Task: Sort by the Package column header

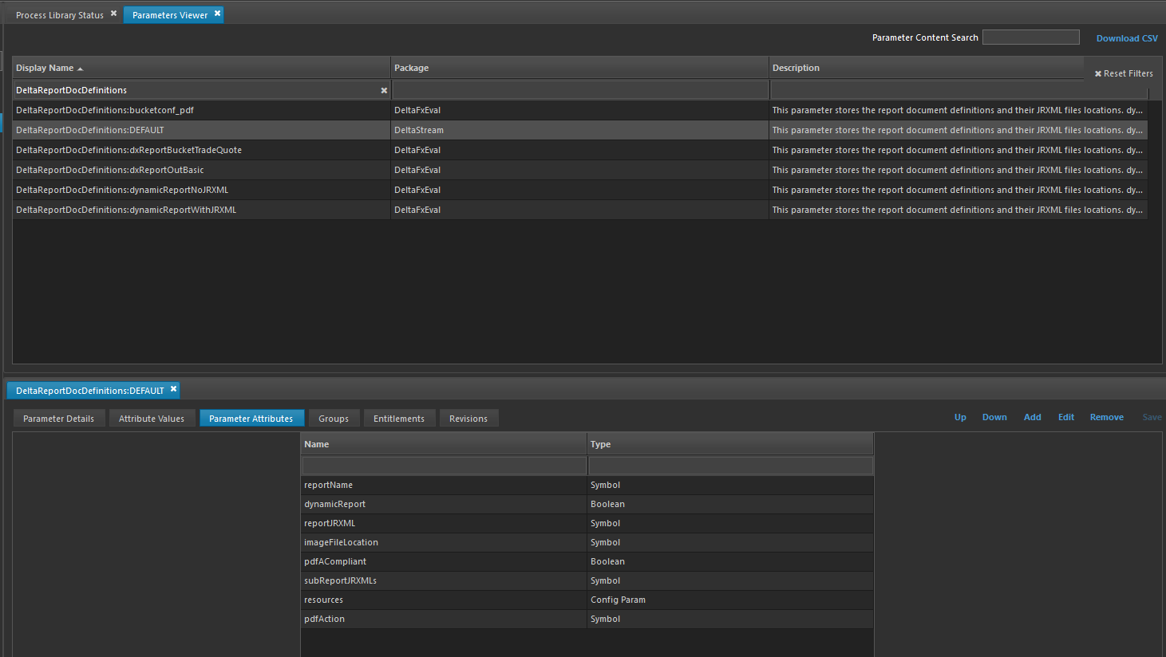Action: coord(579,68)
